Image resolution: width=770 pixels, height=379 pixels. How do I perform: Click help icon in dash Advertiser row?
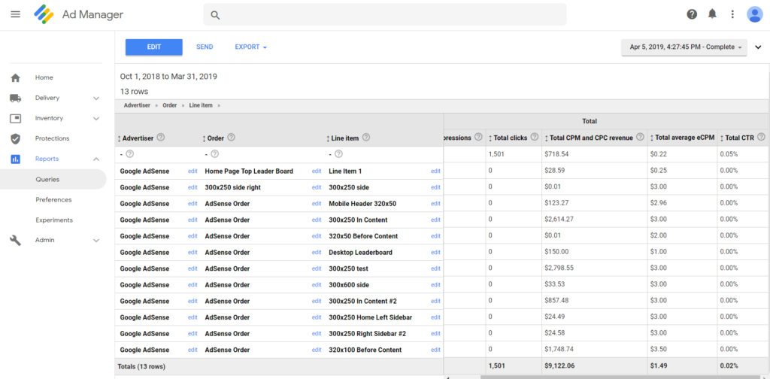(x=129, y=154)
